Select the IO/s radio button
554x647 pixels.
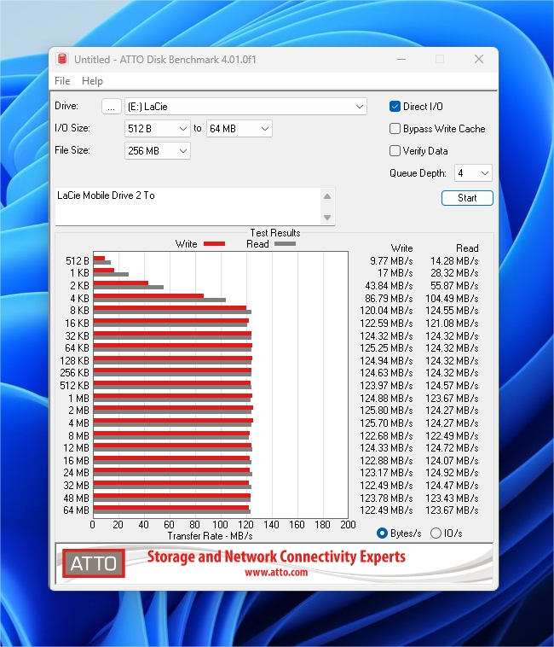point(436,533)
